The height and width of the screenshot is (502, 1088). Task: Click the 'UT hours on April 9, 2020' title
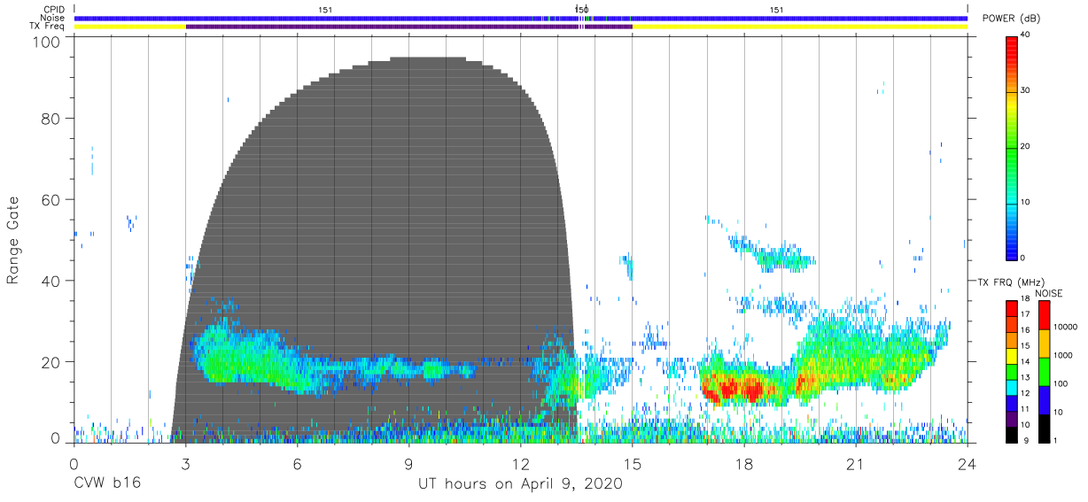pos(520,484)
